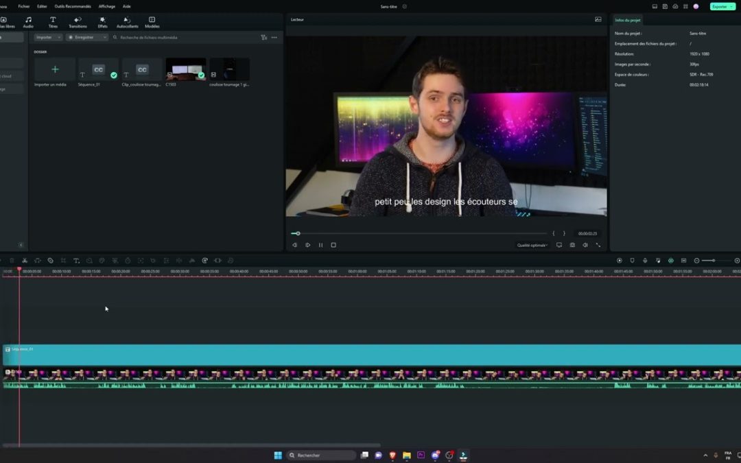Switch to the Audio tab
This screenshot has width=741, height=463.
tap(28, 22)
